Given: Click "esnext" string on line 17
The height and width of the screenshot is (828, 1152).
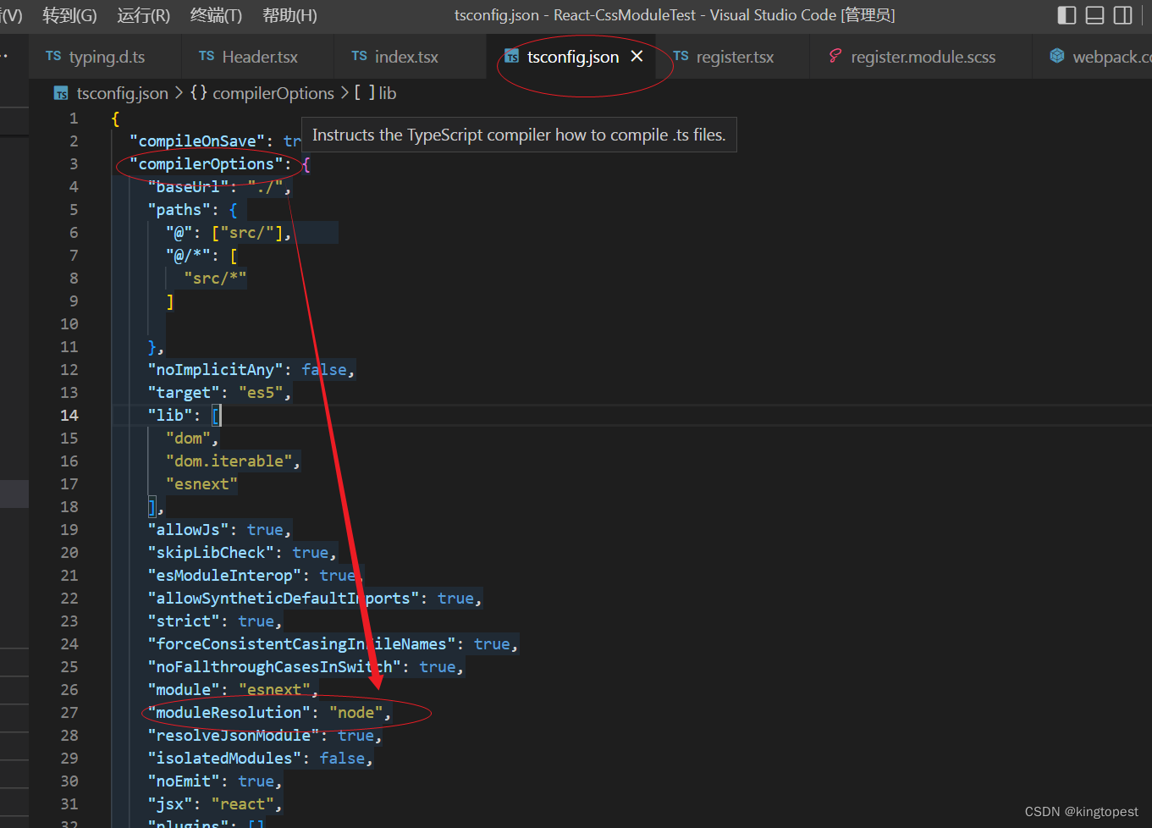Looking at the screenshot, I should tap(201, 483).
